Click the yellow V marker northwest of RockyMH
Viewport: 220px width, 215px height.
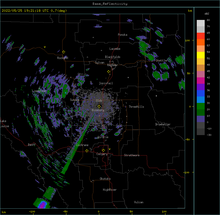point(45,47)
